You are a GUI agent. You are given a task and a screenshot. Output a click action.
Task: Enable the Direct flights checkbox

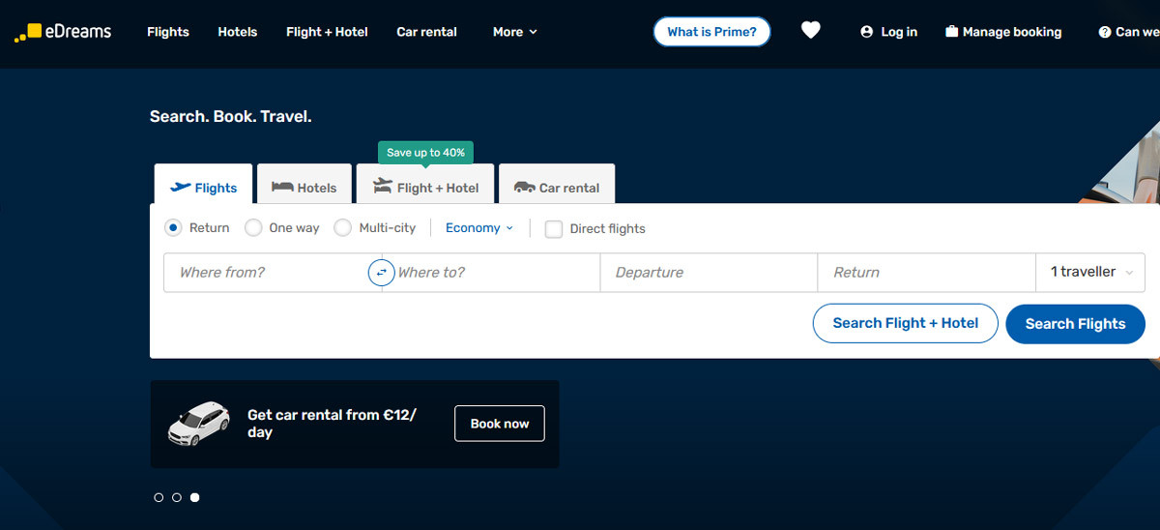coord(554,229)
